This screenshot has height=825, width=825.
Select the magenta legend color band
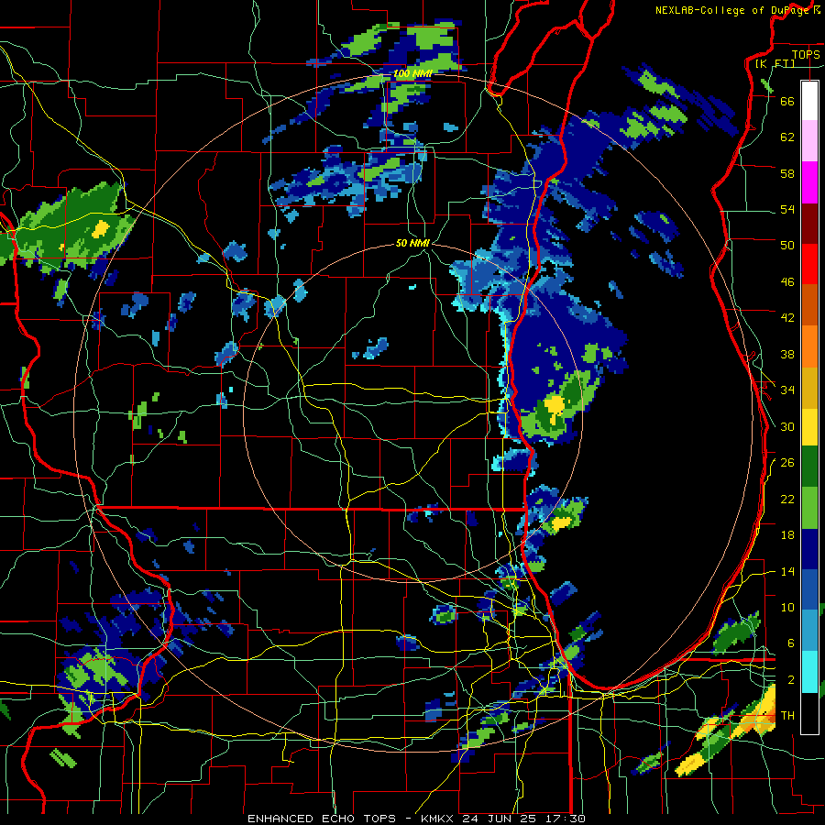coord(809,182)
